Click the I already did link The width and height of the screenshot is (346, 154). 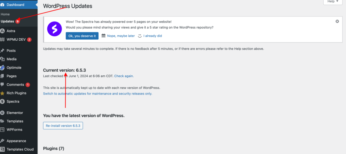click(153, 36)
